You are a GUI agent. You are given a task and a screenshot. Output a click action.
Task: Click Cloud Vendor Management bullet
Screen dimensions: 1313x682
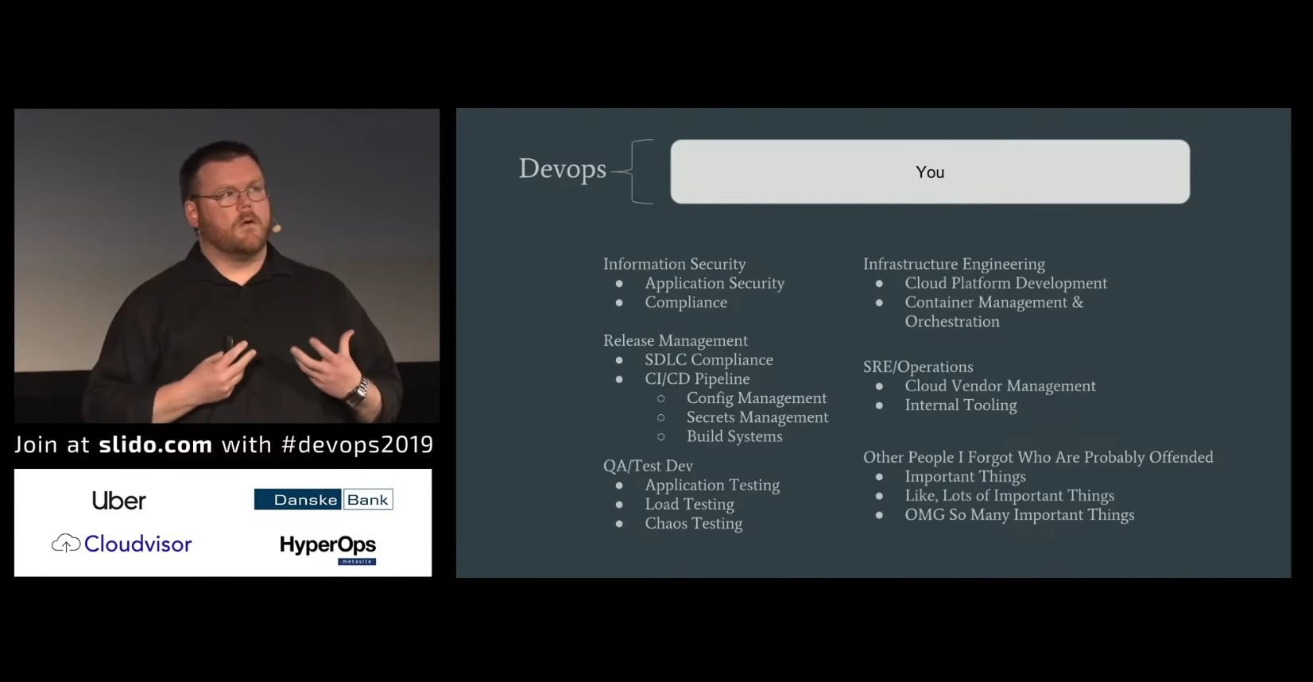click(x=1000, y=386)
